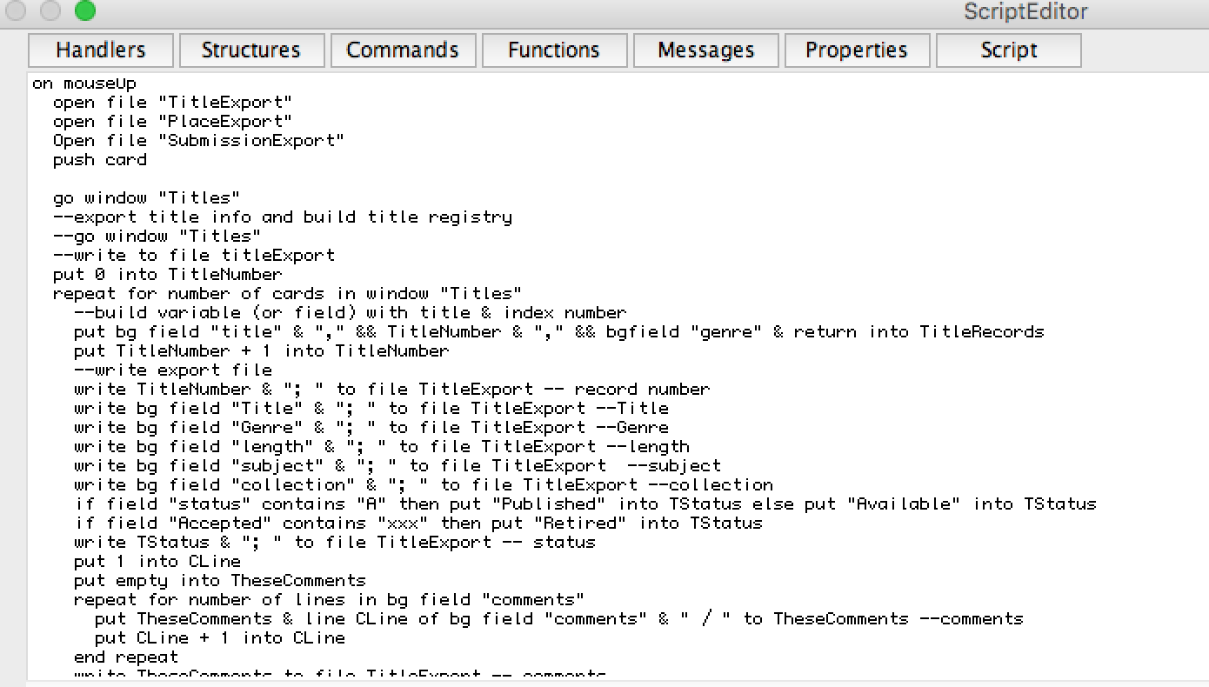Viewport: 1209px width, 687px height.
Task: Click the gray close window button
Action: tap(17, 11)
